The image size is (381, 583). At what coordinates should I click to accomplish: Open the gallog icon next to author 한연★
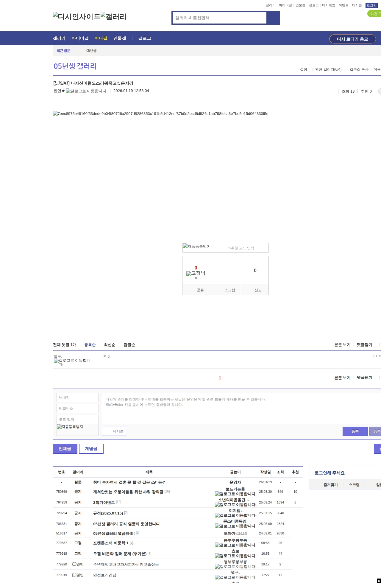(x=86, y=91)
